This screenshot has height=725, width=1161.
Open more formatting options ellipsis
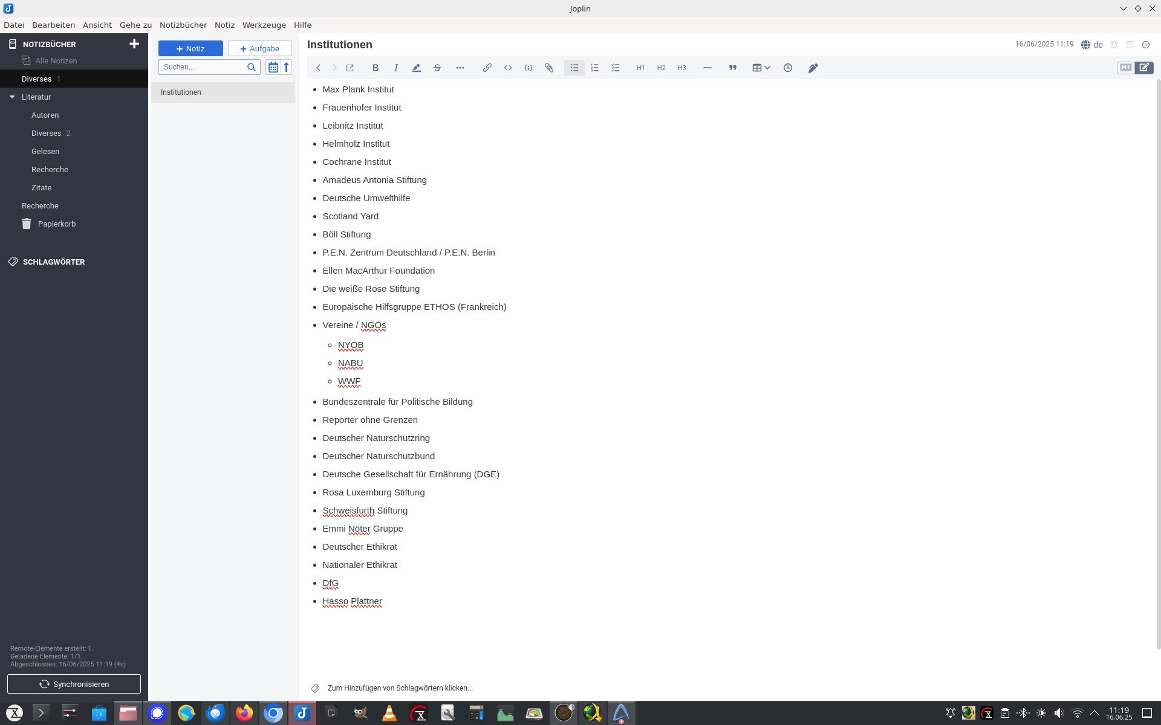click(460, 68)
